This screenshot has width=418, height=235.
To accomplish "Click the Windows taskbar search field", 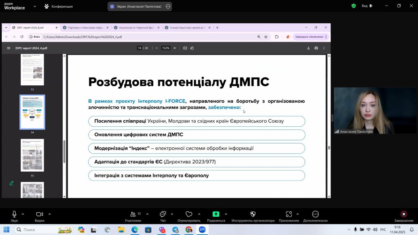I will (x=44, y=230).
